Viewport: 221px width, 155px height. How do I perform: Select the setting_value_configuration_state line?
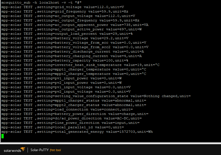coord(96,96)
